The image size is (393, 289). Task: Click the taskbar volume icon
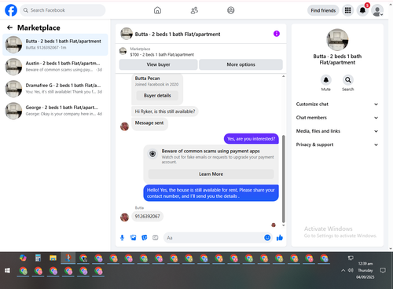click(351, 270)
